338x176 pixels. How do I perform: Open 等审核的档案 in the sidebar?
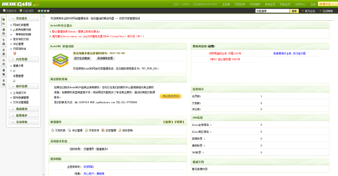pyautogui.click(x=23, y=35)
